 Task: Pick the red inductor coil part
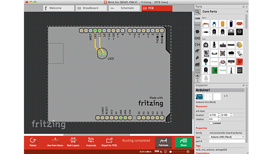[x=239, y=24]
